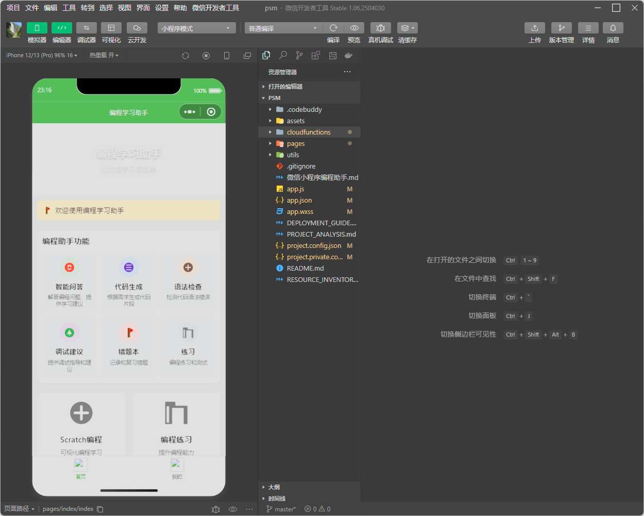This screenshot has width=644, height=516.
Task: Expand the cloudfunctions folder
Action: (269, 132)
